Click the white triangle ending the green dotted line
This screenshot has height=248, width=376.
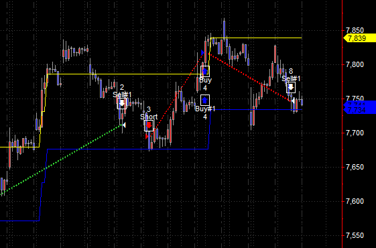tap(124, 125)
